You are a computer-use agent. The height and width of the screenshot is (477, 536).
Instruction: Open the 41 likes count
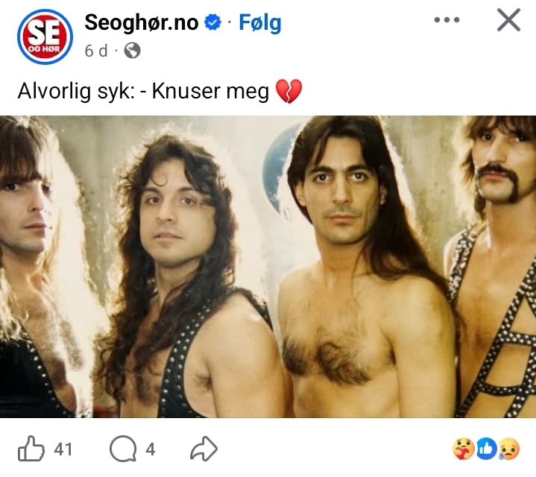63,449
